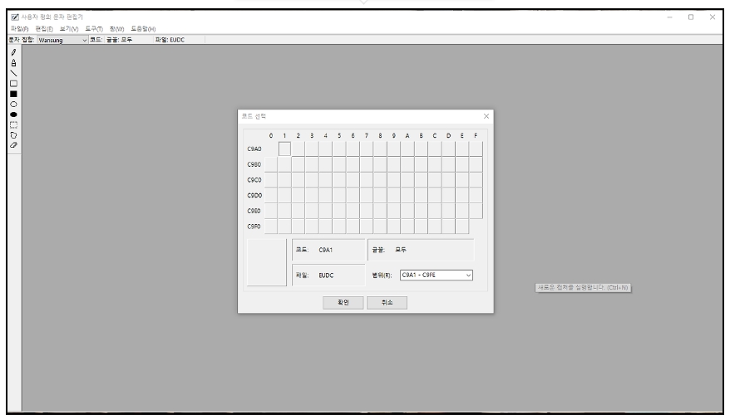
Task: Pick code cell C9B0 column 0
Action: coord(271,164)
